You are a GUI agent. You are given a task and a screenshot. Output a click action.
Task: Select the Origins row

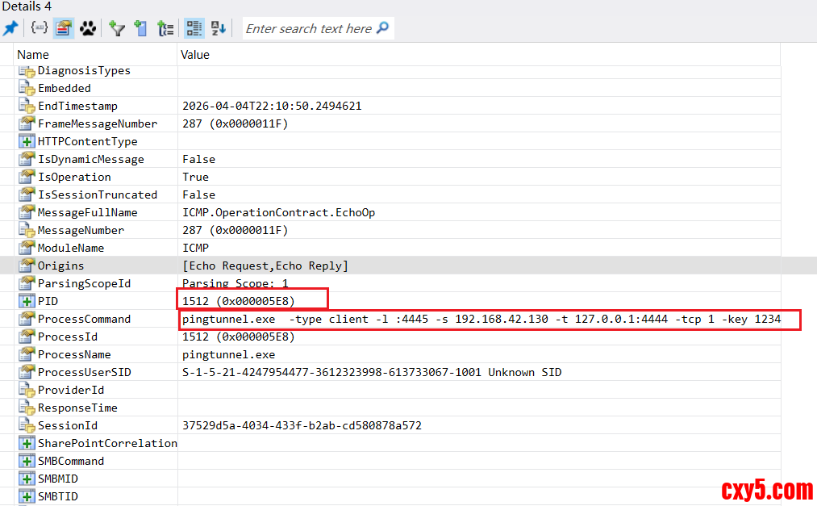point(60,266)
